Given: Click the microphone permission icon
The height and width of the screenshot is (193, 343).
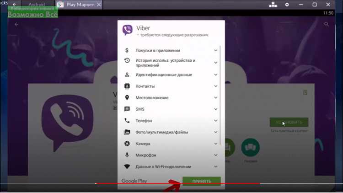Looking at the screenshot, I should point(127,155).
